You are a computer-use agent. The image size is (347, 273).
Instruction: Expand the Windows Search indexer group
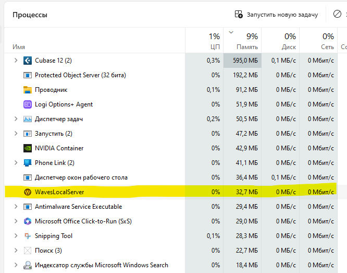[x=16, y=265]
